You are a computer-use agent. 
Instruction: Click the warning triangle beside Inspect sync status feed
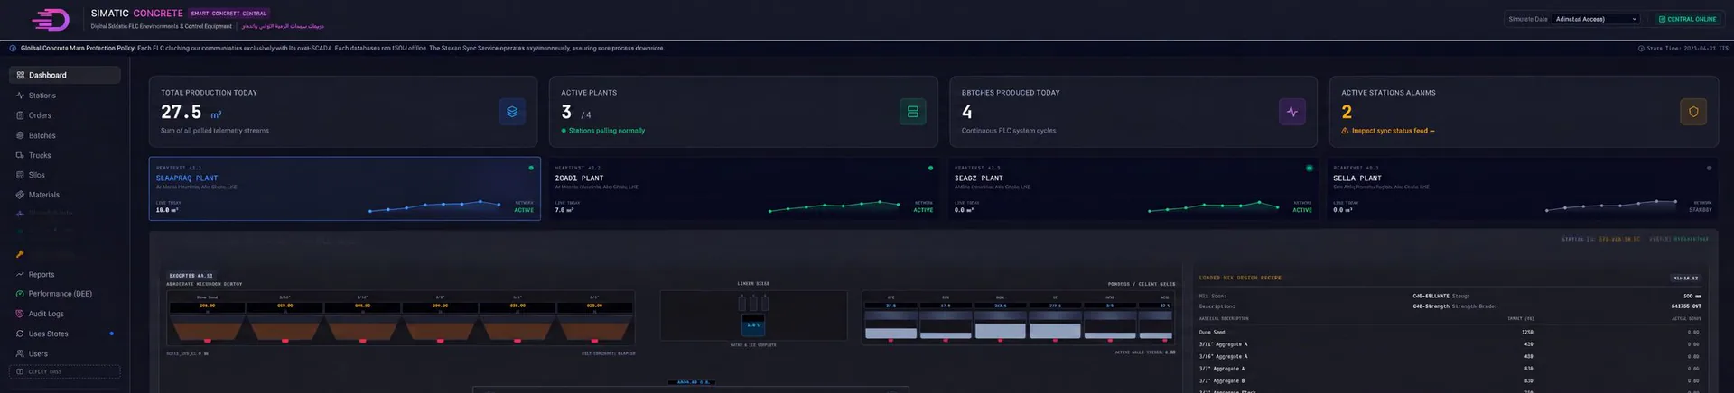point(1345,131)
